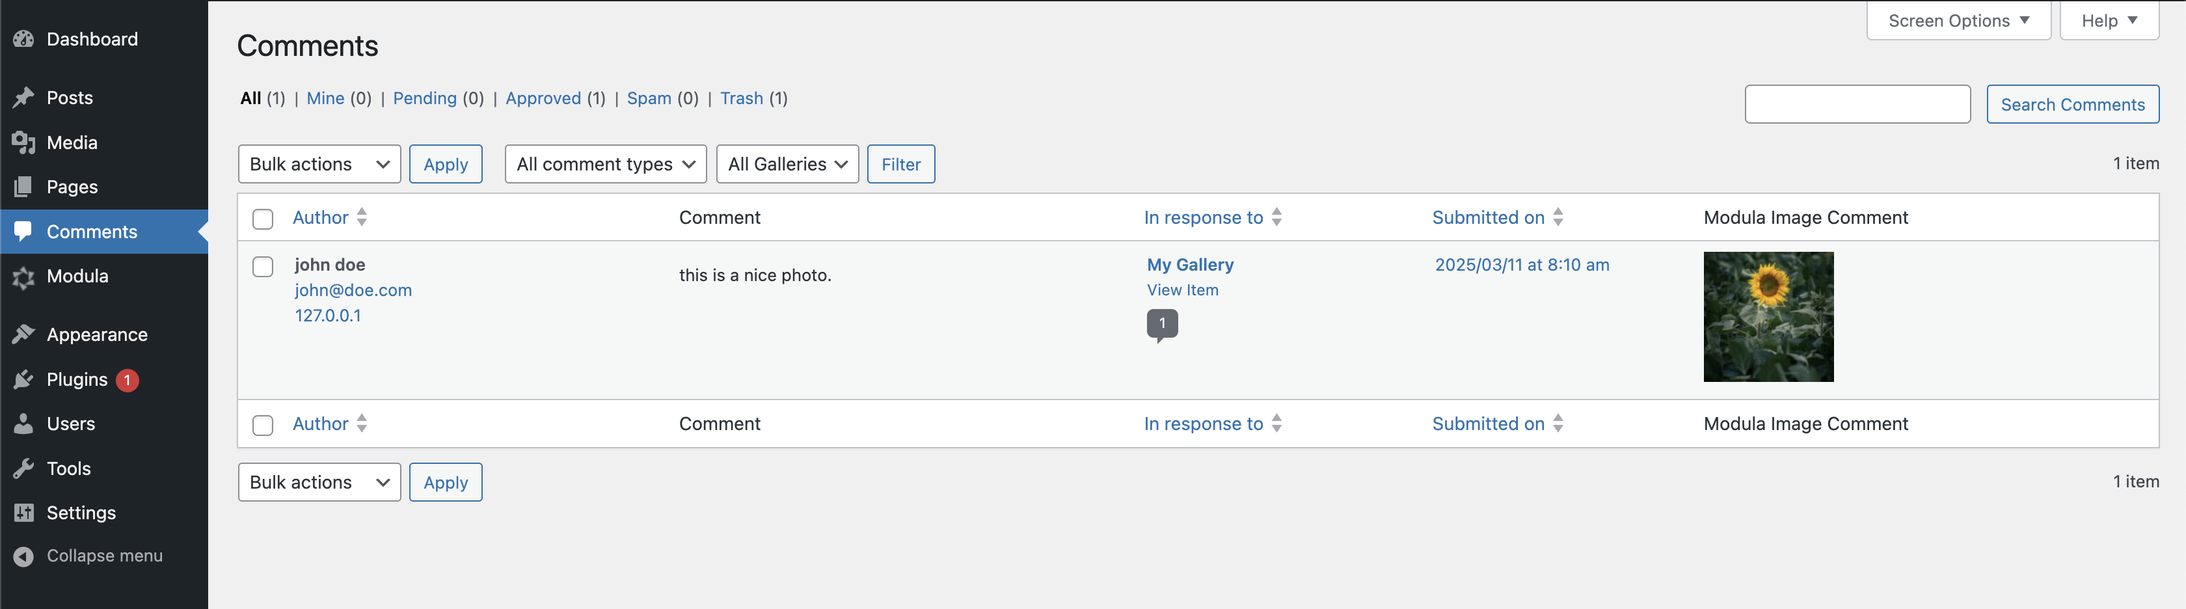This screenshot has width=2186, height=609.
Task: Open the Dashboard from the sidebar
Action: coord(23,39)
